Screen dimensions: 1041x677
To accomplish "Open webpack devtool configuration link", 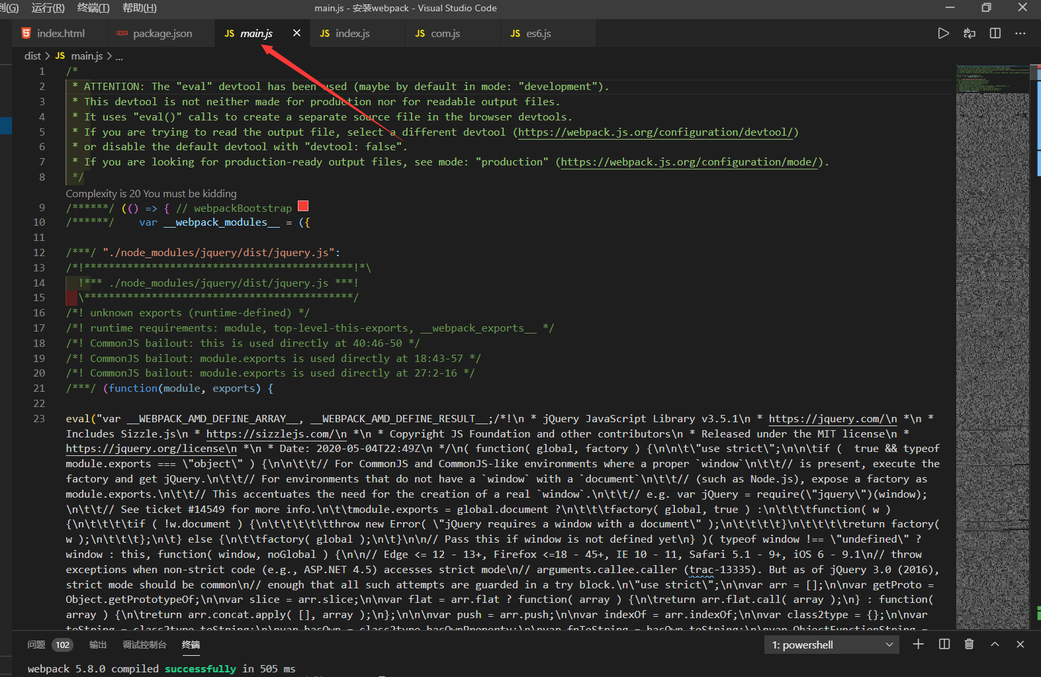I will [655, 132].
